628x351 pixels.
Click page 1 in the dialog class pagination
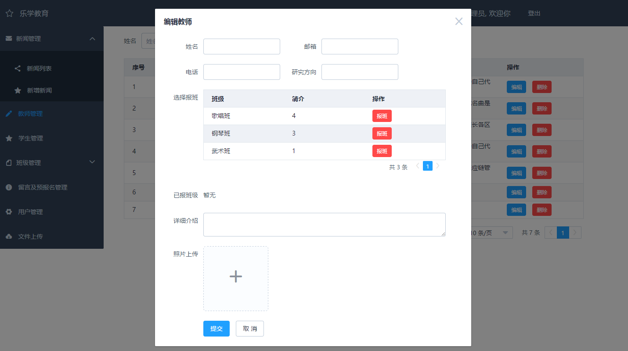(x=428, y=166)
